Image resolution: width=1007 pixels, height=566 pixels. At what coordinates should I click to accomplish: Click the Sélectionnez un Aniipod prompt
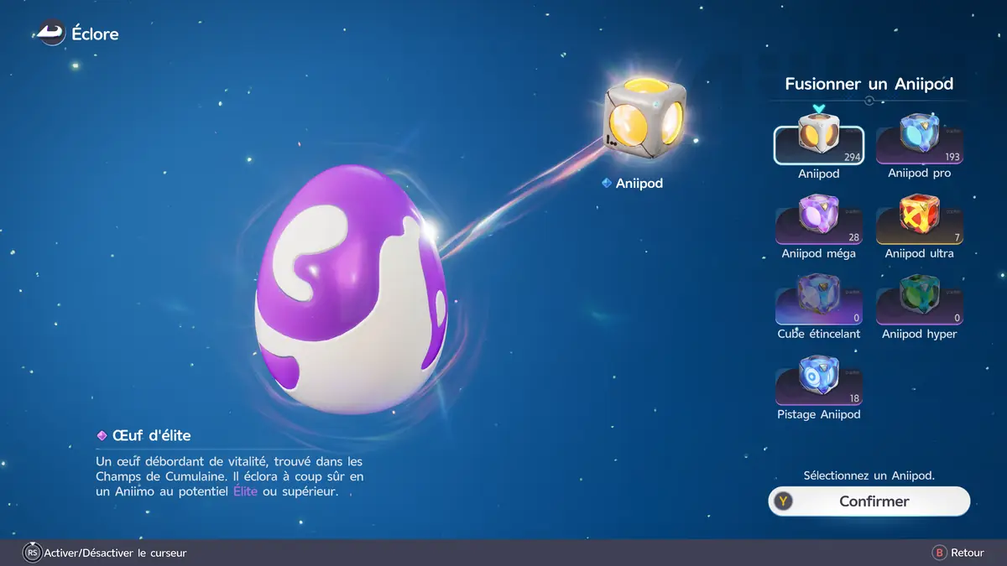click(x=869, y=475)
